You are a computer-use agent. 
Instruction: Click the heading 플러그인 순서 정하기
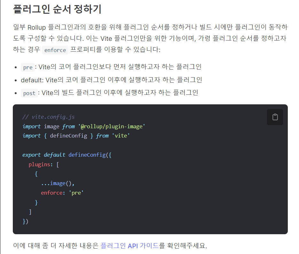(x=57, y=9)
